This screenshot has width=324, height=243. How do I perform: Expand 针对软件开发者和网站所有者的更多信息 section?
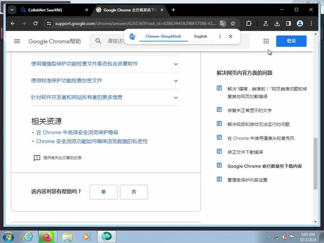pos(105,97)
